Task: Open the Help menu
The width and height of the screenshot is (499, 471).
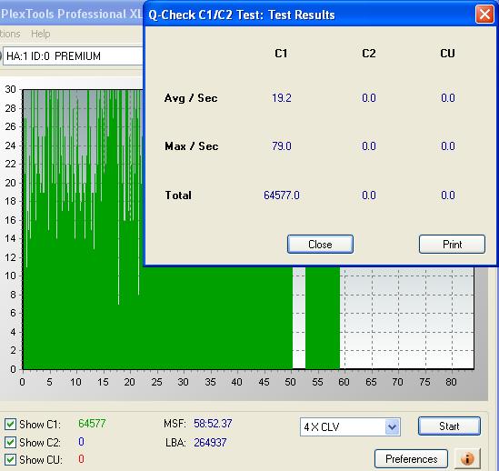Action: 40,34
